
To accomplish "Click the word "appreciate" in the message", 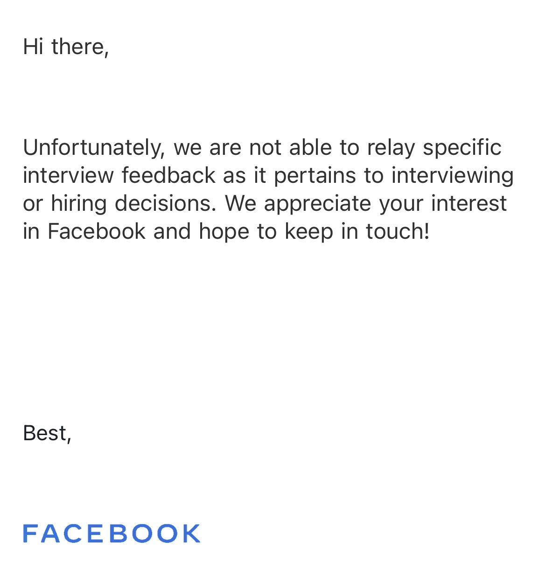I will [317, 204].
